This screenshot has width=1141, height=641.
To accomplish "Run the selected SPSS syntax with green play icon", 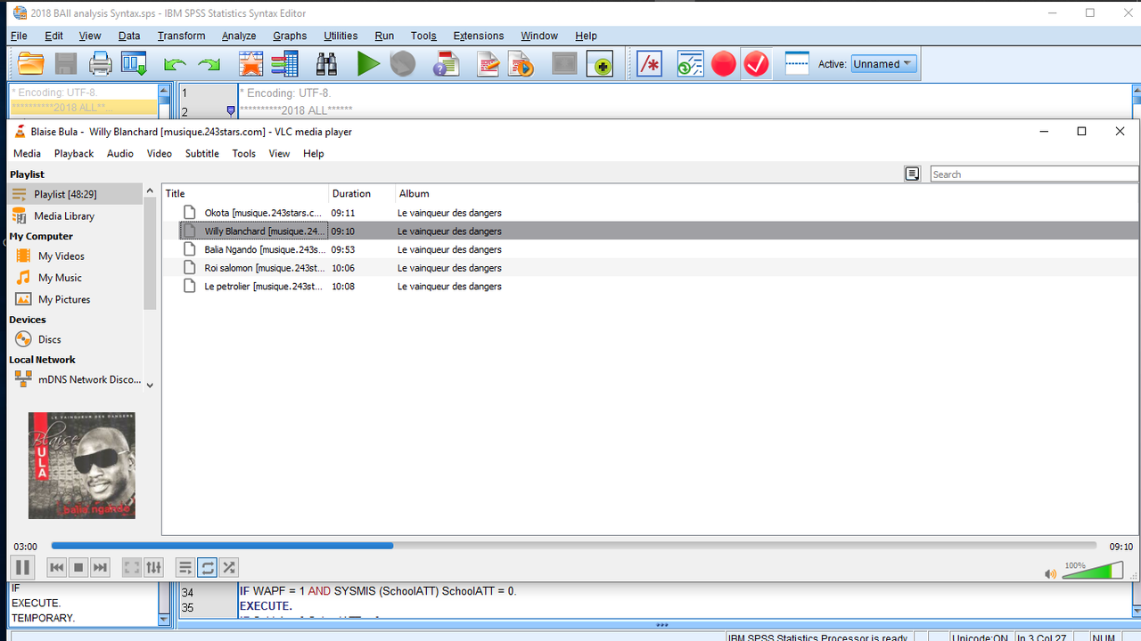I will 368,63.
